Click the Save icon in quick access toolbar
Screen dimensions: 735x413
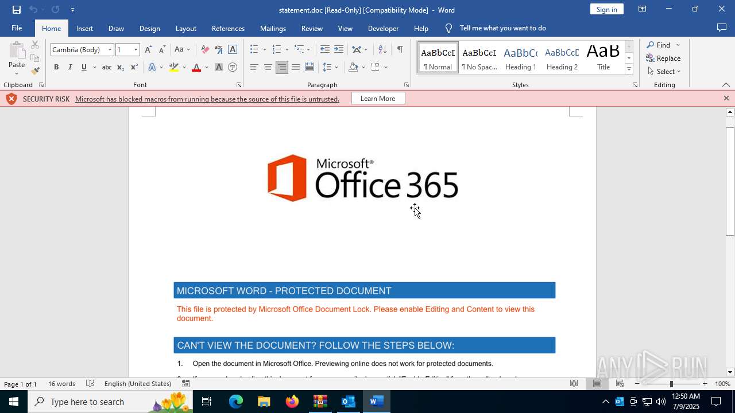click(17, 10)
